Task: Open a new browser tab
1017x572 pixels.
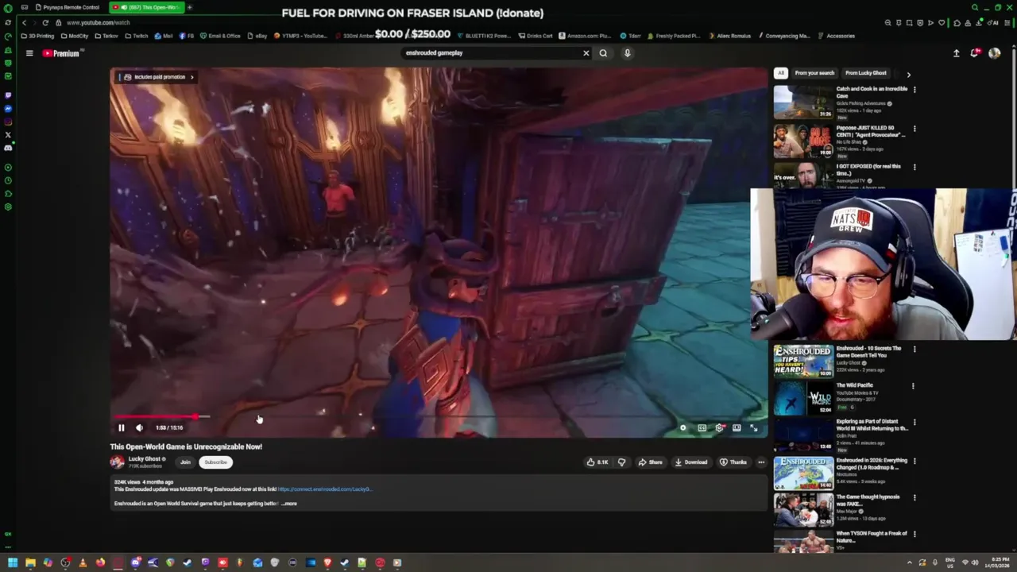Action: point(189,7)
